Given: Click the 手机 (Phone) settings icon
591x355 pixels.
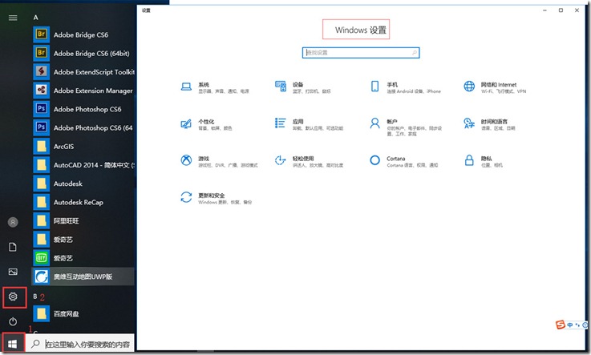Looking at the screenshot, I should tap(374, 87).
